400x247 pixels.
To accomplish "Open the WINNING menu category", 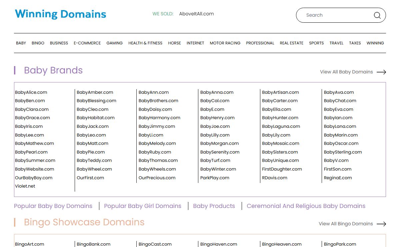I will coord(375,43).
